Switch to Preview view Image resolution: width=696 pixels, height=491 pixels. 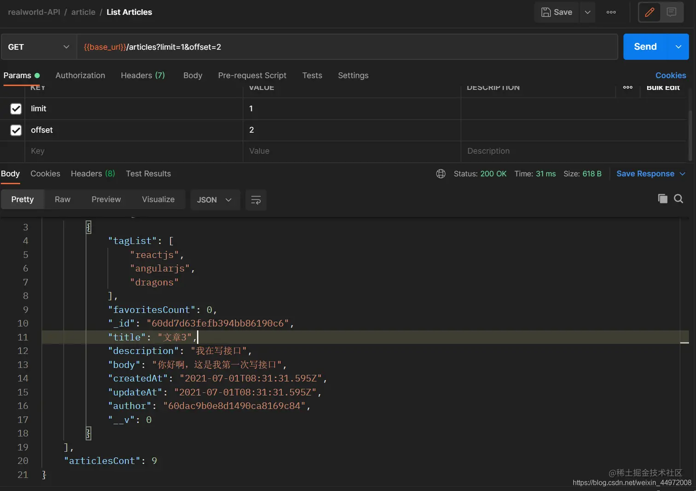(x=106, y=200)
